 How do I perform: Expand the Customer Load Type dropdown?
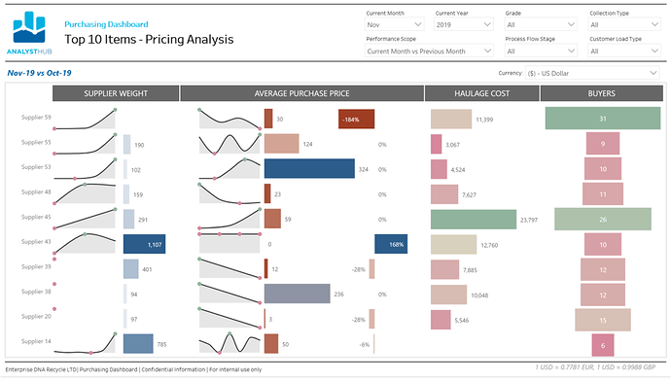(624, 51)
